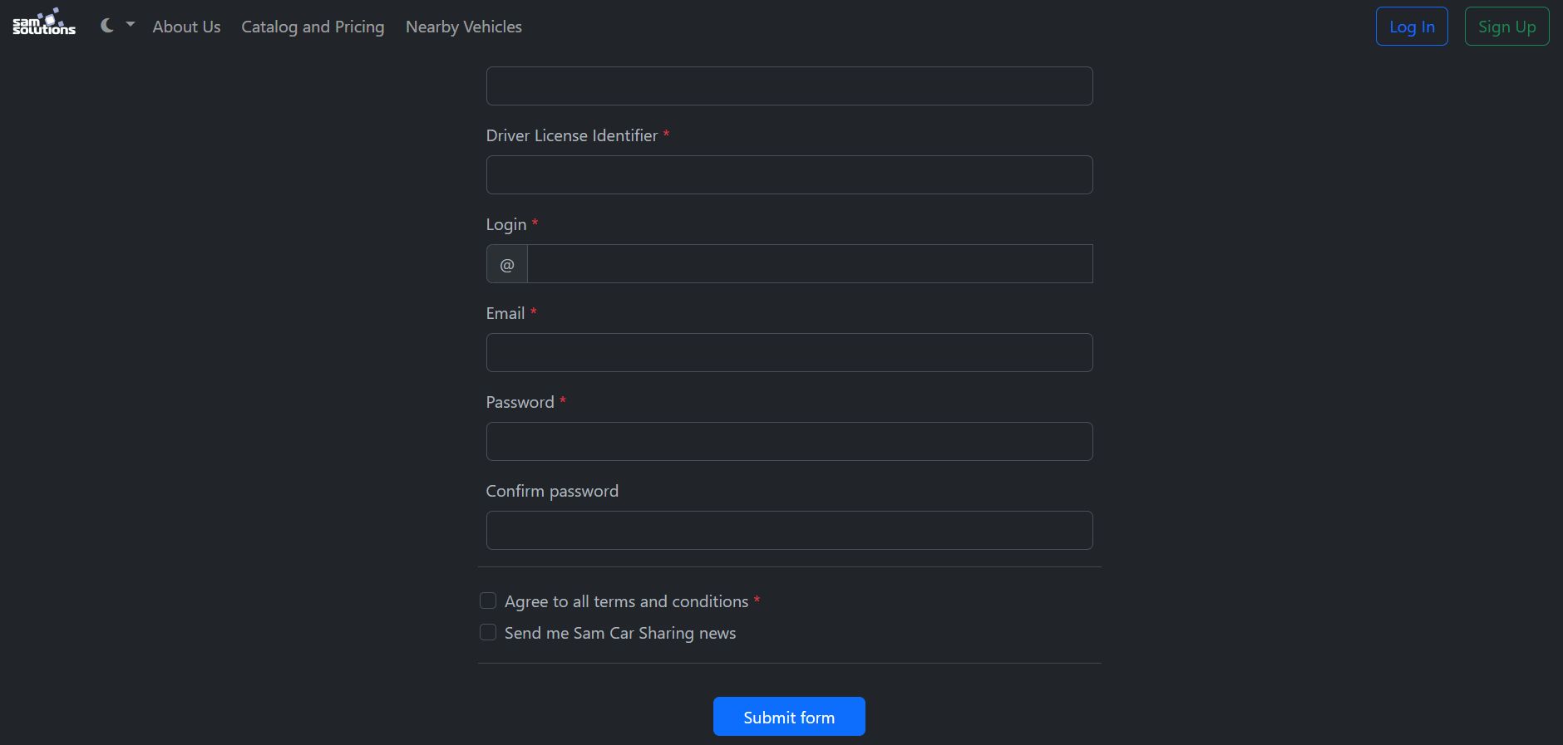The width and height of the screenshot is (1563, 745).
Task: Click into the Login text field
Action: pos(810,264)
